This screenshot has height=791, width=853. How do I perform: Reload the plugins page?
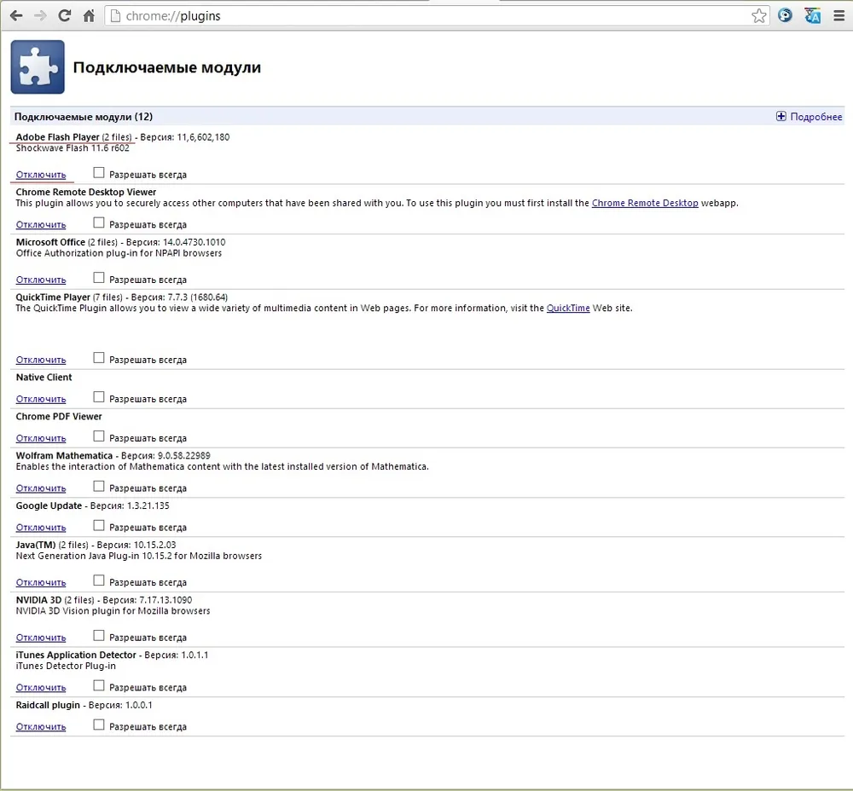click(x=64, y=15)
